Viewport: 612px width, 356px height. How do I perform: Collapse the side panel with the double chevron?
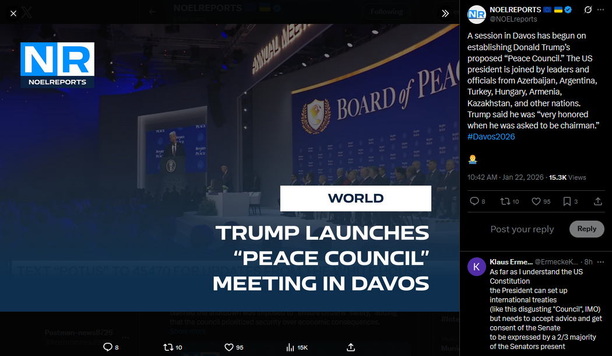(x=445, y=13)
